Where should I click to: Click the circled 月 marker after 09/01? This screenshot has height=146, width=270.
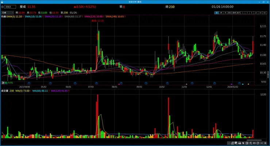click(146, 83)
